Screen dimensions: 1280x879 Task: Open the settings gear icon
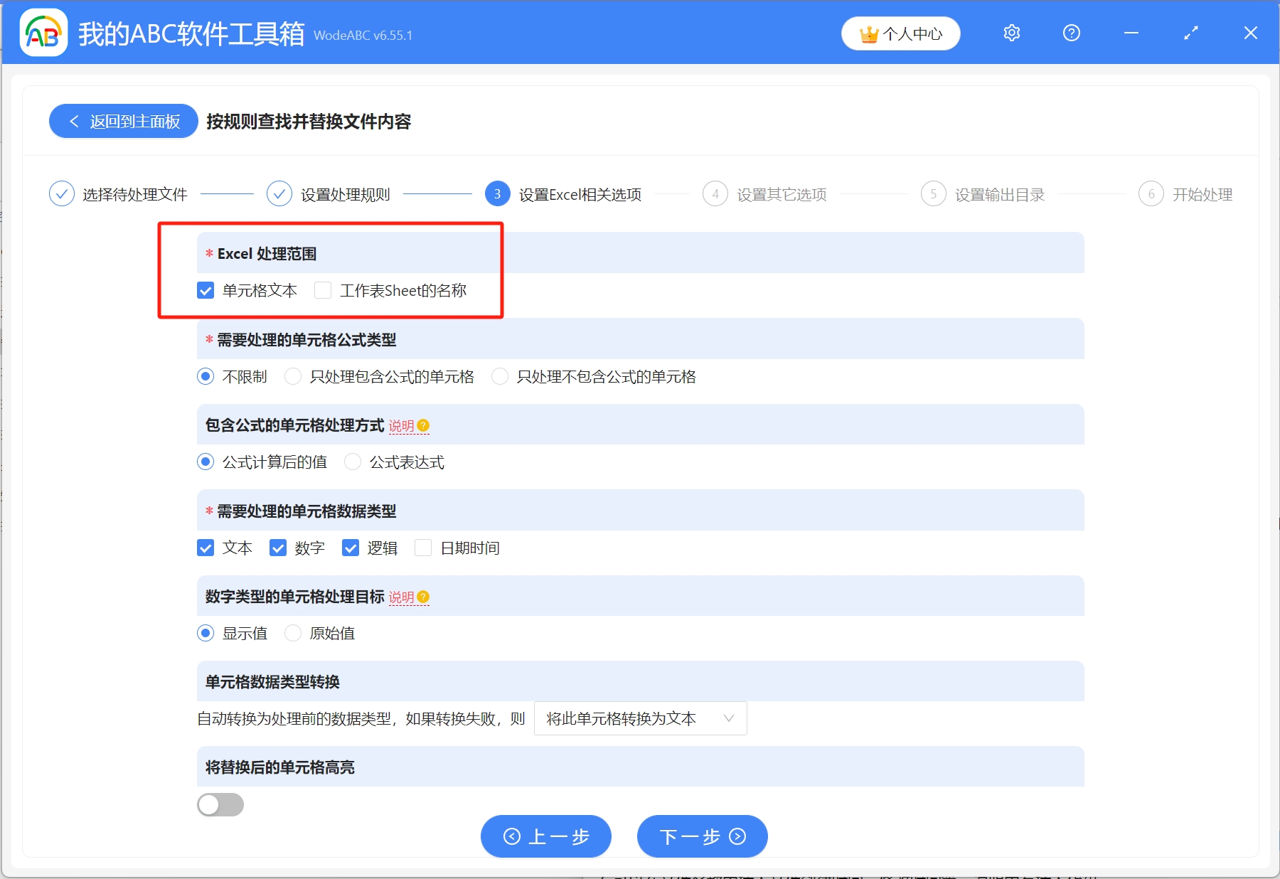(x=1011, y=33)
